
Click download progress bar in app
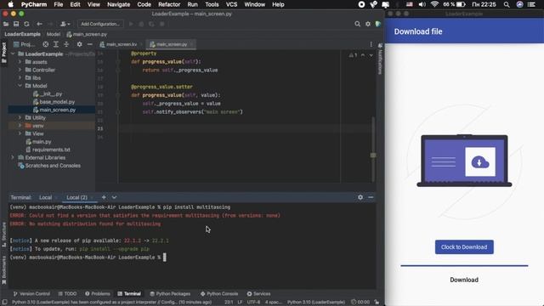tap(464, 266)
